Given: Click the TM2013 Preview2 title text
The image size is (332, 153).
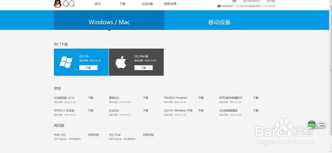Looking at the screenshot, I should (x=176, y=98).
